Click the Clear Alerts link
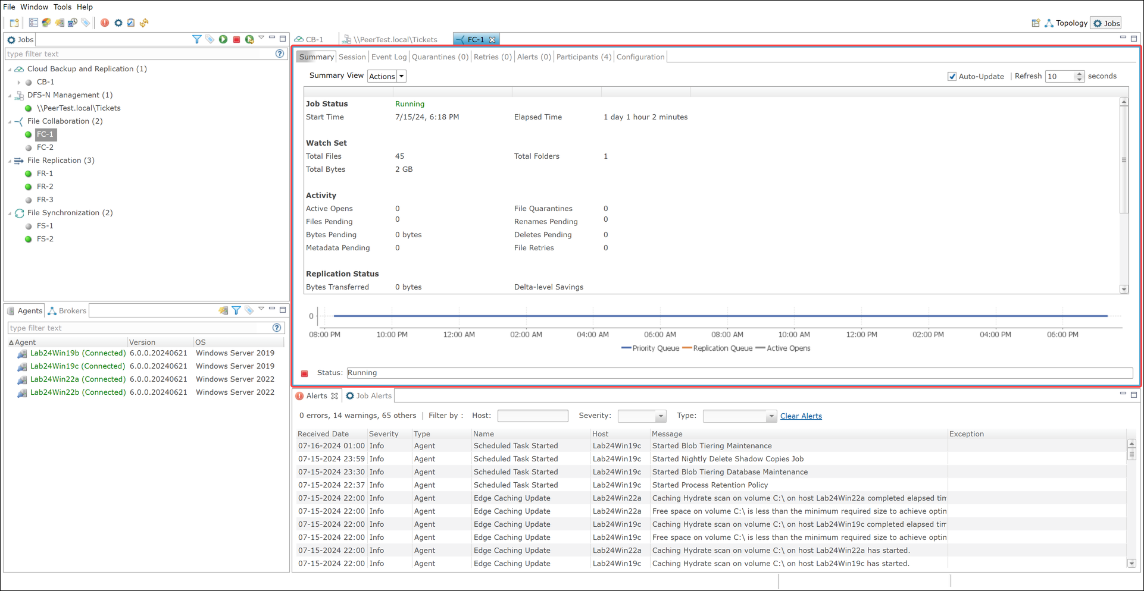 (x=801, y=416)
